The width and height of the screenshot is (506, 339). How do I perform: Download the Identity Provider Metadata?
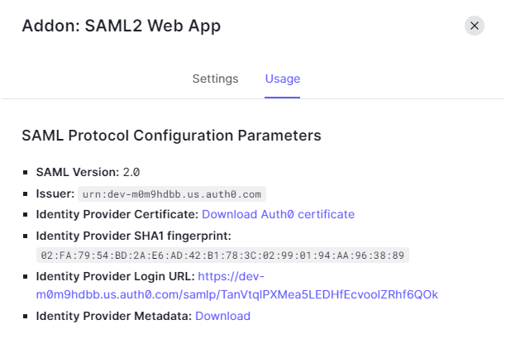(222, 316)
